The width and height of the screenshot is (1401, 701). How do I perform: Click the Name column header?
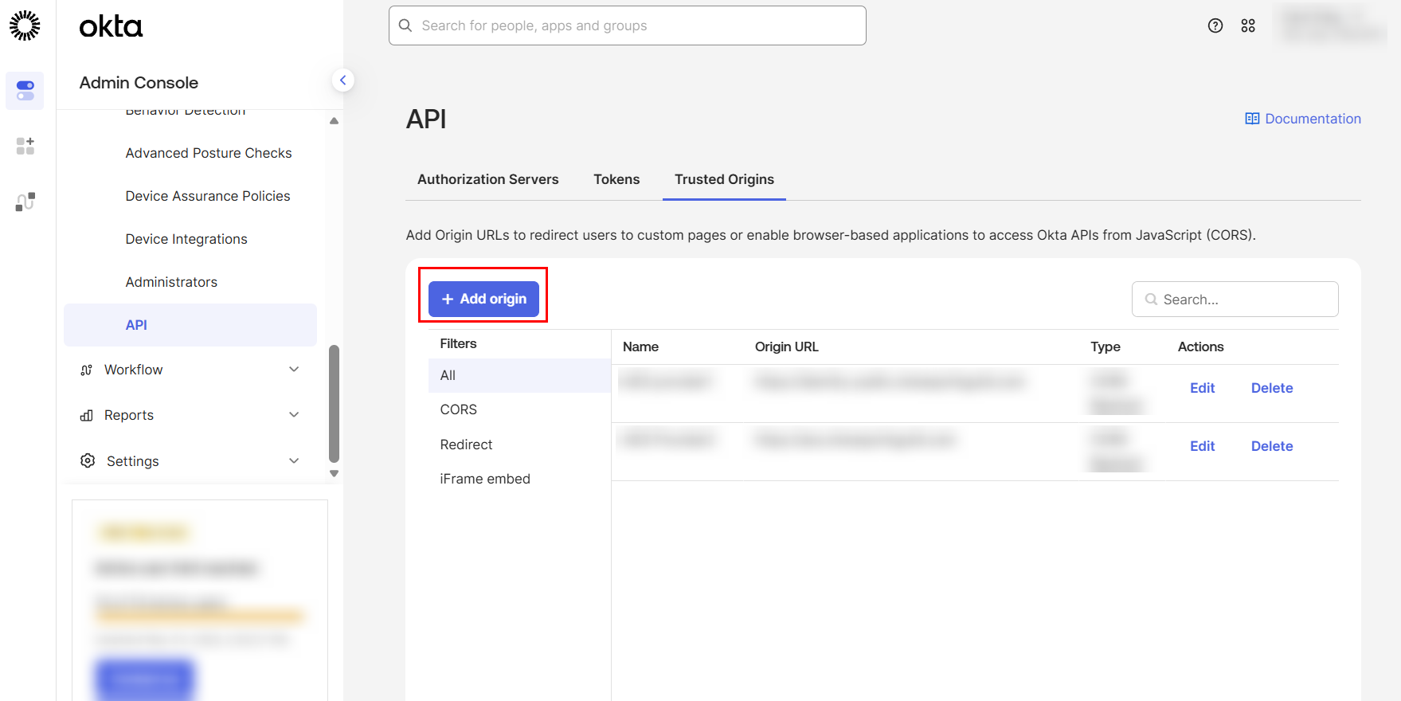pos(640,347)
